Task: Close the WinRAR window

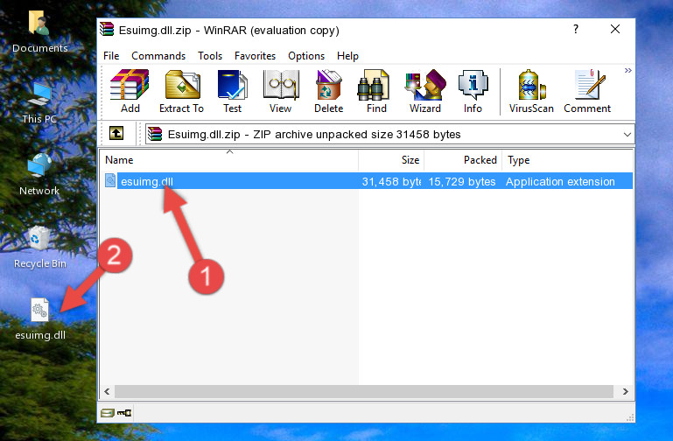Action: pos(615,29)
